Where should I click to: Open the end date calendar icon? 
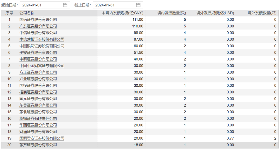(x=138, y=5)
